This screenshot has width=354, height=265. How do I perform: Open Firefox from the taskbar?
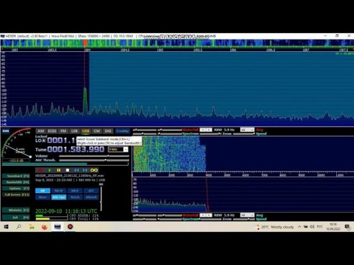coord(44,227)
